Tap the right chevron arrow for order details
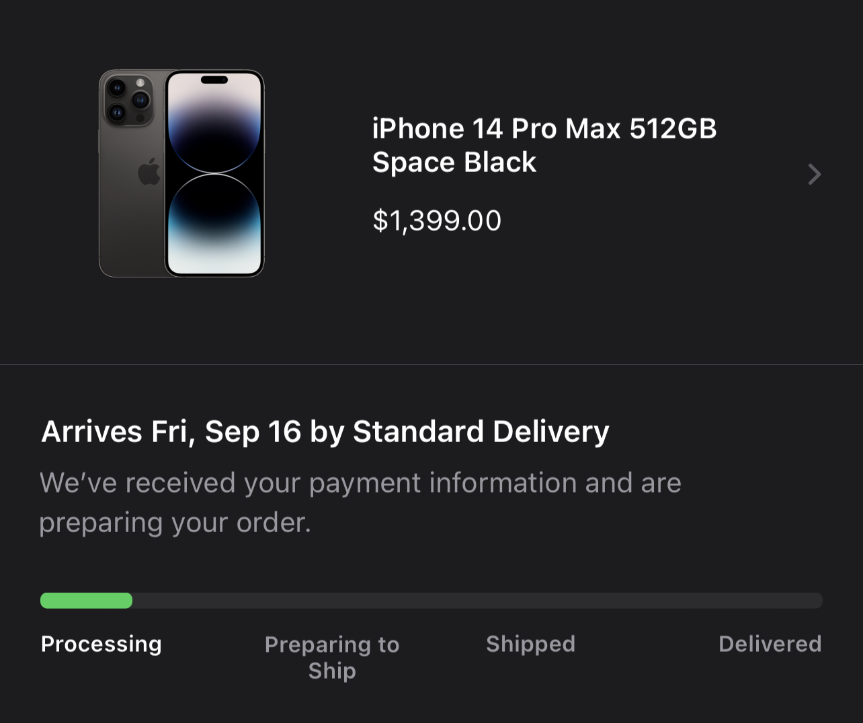The image size is (863, 723). [814, 175]
